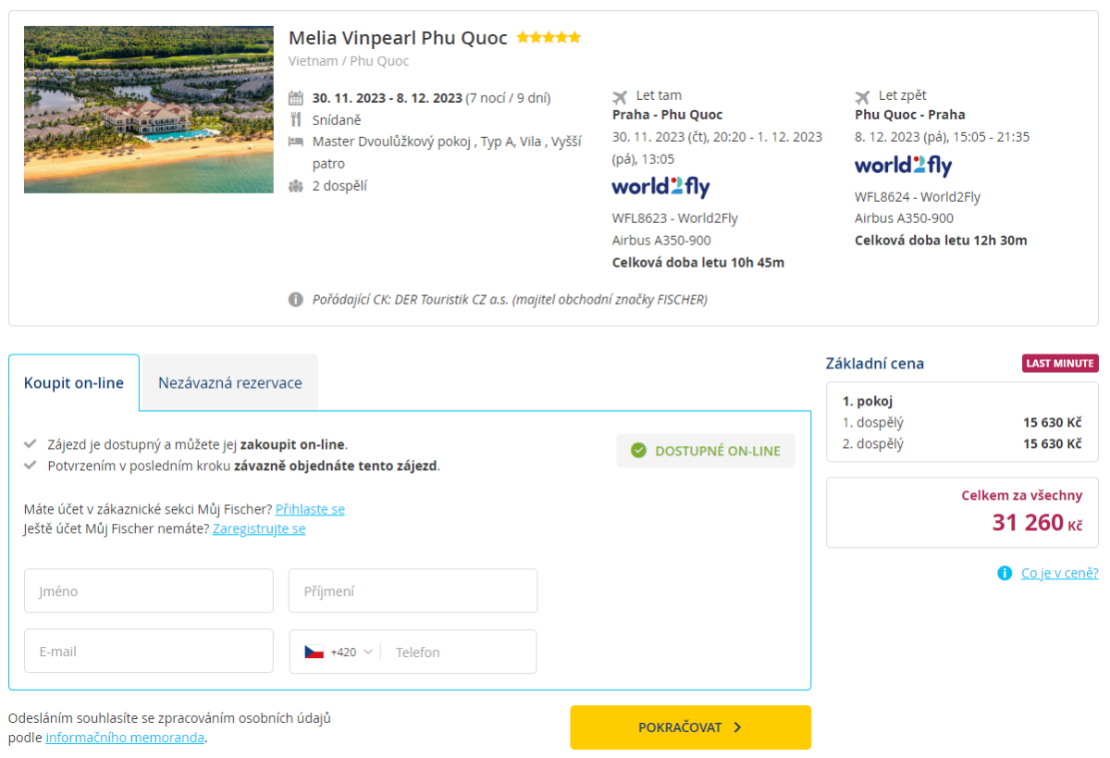Open the Zaregistrujte se link
Screen dimensions: 1110x758
(x=259, y=529)
